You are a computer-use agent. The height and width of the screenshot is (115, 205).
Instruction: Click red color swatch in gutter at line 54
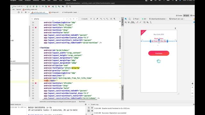[36, 83]
